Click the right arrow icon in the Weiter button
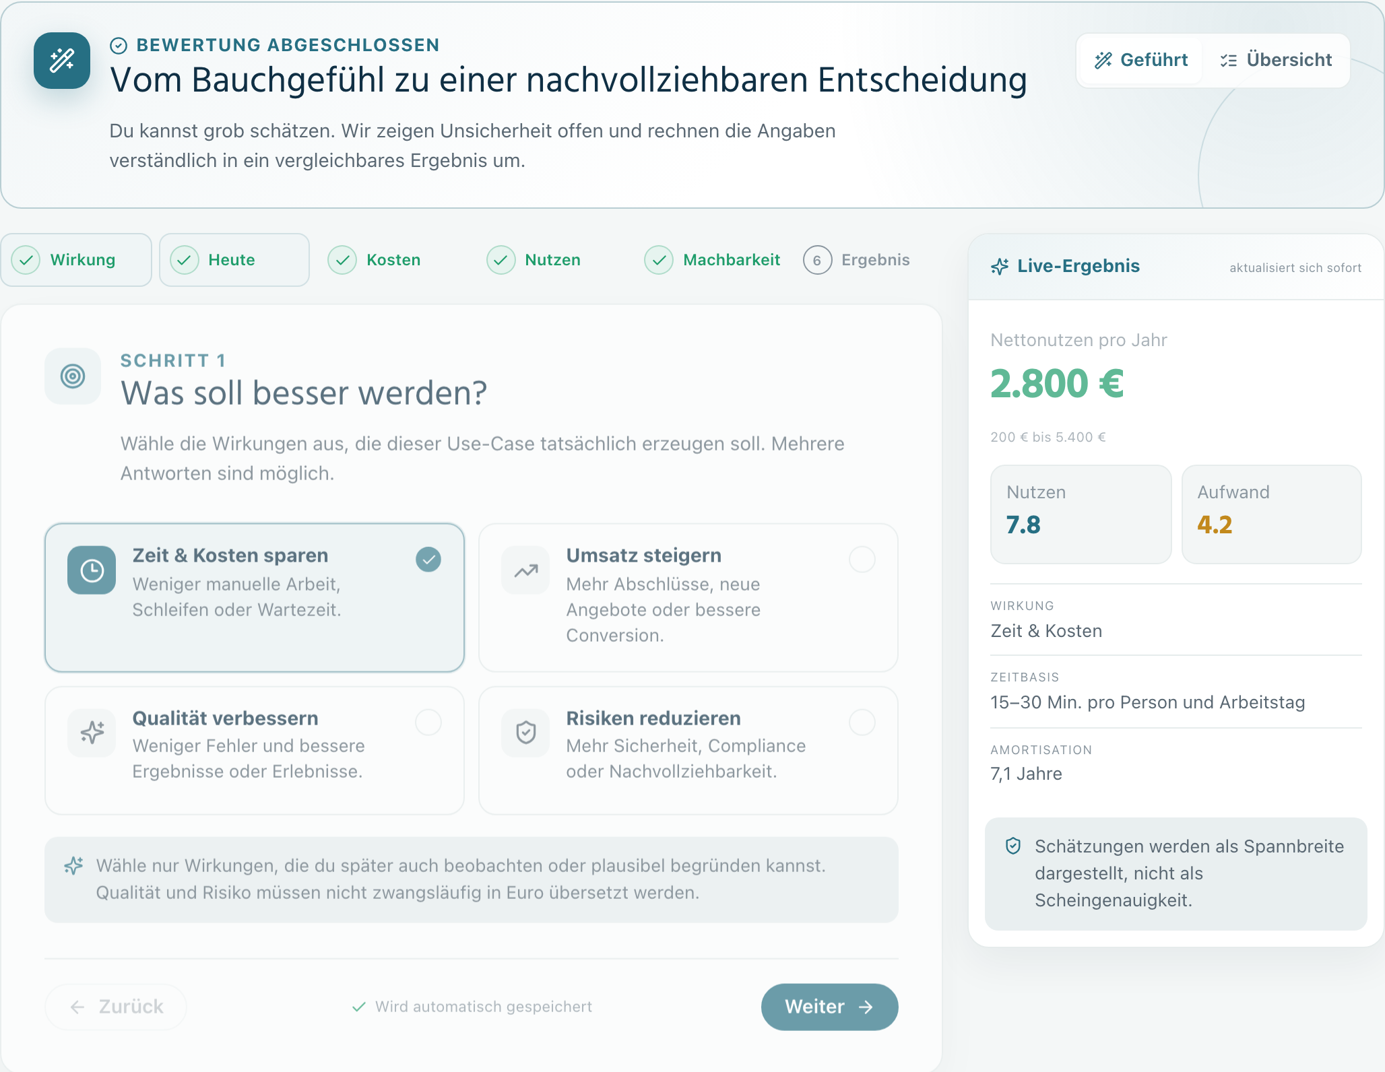The width and height of the screenshot is (1385, 1072). coord(866,1007)
